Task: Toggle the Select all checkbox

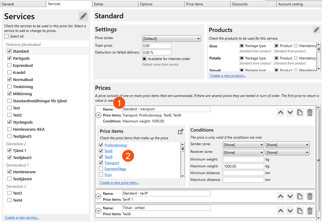Action: tap(6, 36)
